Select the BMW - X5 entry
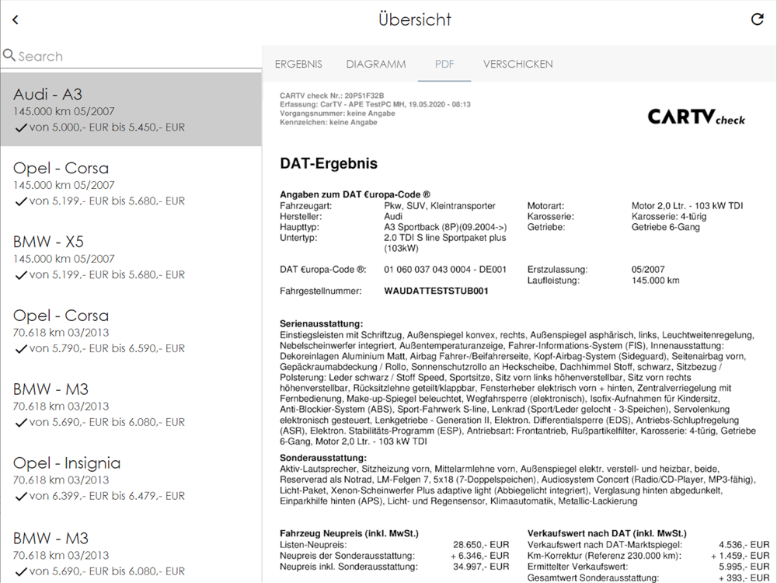This screenshot has width=777, height=583. [131, 257]
